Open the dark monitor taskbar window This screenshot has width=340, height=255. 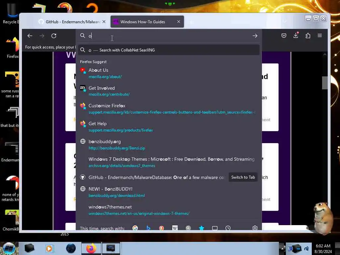(111, 248)
